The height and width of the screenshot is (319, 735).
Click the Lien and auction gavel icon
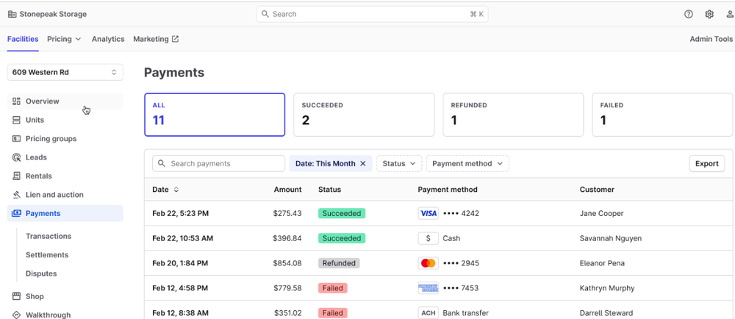(x=17, y=195)
